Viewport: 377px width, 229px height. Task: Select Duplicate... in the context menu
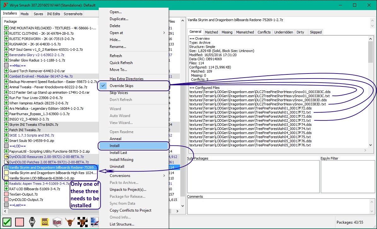pos(133,19)
